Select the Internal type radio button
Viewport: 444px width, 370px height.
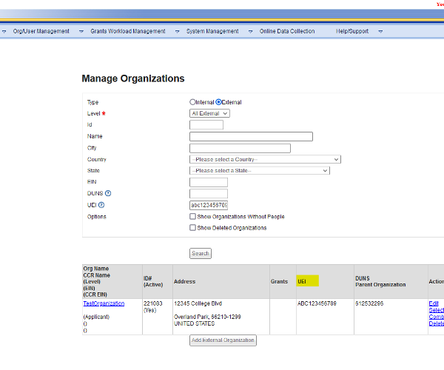point(193,102)
